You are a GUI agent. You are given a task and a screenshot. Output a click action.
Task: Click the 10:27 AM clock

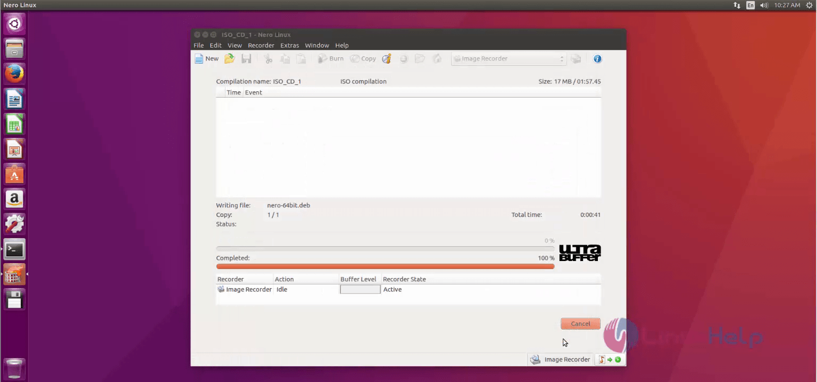click(x=787, y=5)
